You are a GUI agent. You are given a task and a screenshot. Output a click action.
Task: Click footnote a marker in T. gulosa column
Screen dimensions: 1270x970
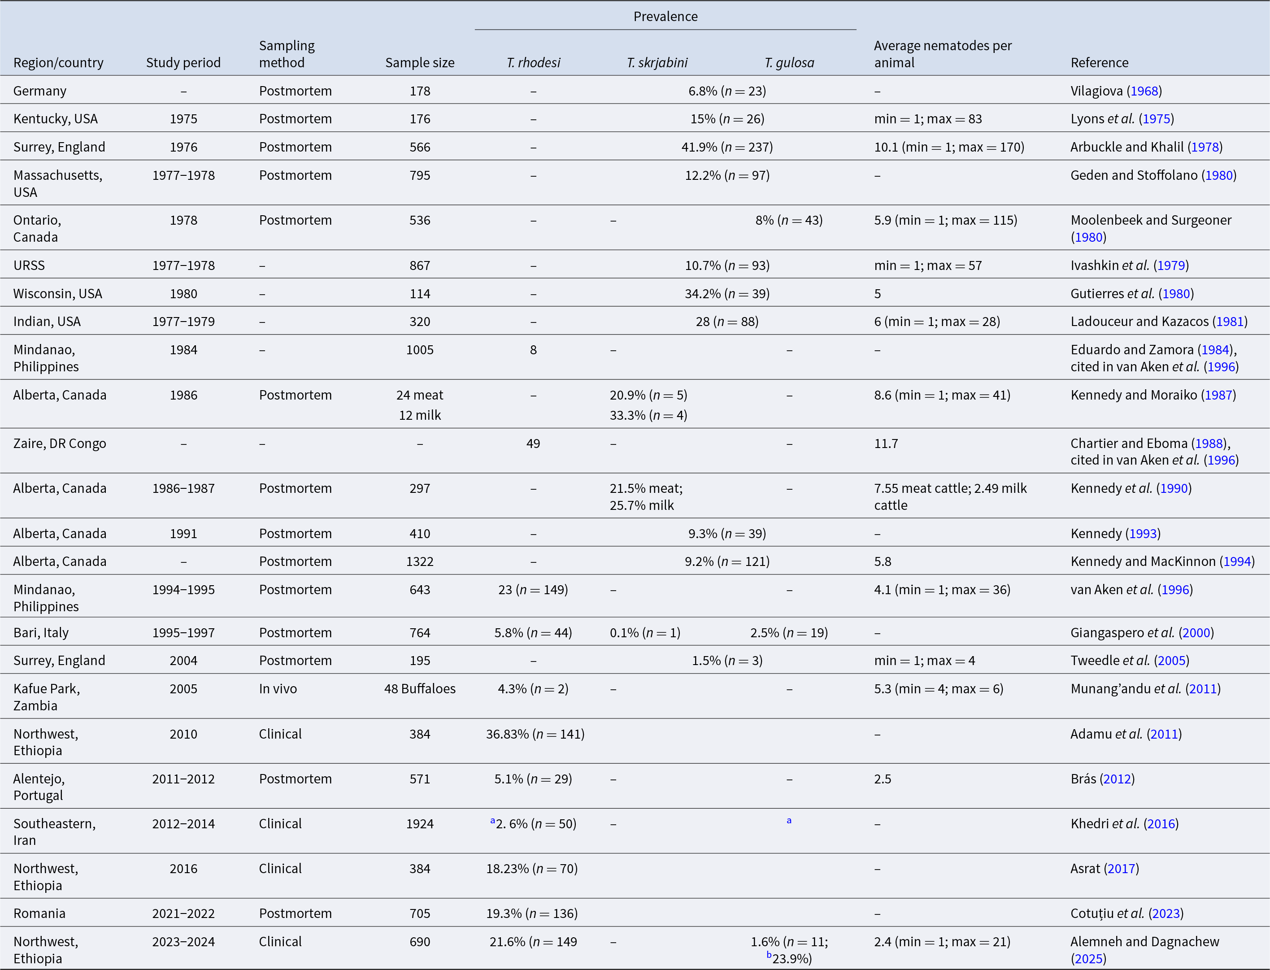pos(788,821)
